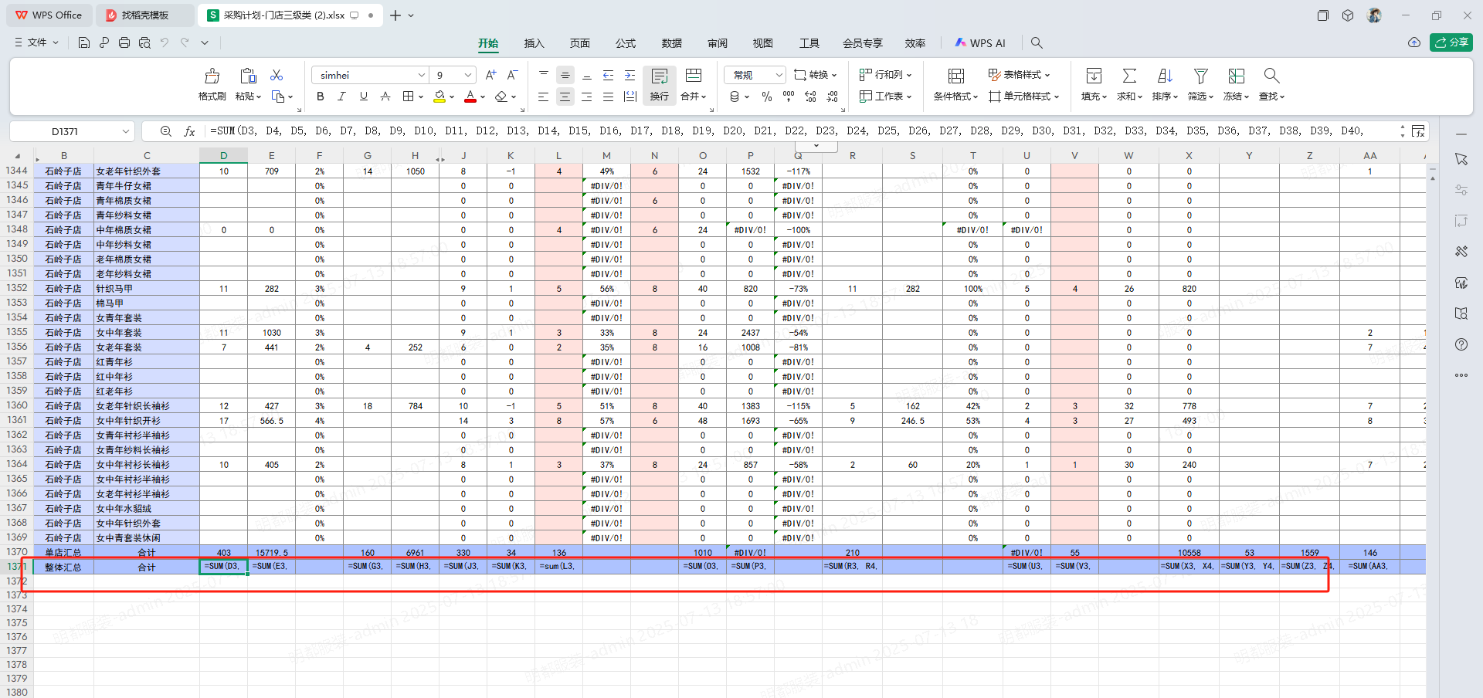Toggle center horizontal alignment

pos(565,97)
